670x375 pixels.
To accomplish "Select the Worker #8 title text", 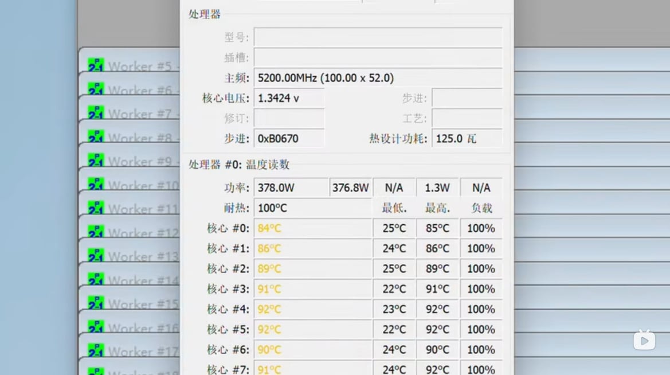I will tap(140, 138).
